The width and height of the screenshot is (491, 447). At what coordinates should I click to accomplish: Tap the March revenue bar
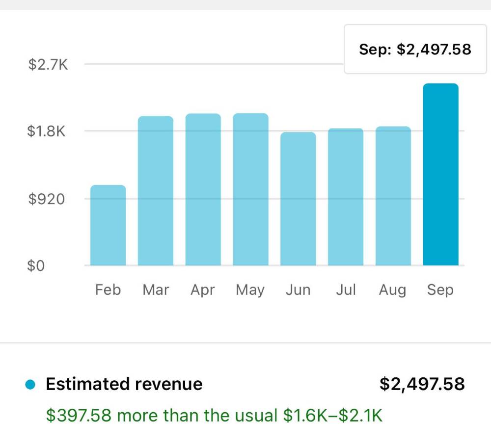click(x=156, y=191)
